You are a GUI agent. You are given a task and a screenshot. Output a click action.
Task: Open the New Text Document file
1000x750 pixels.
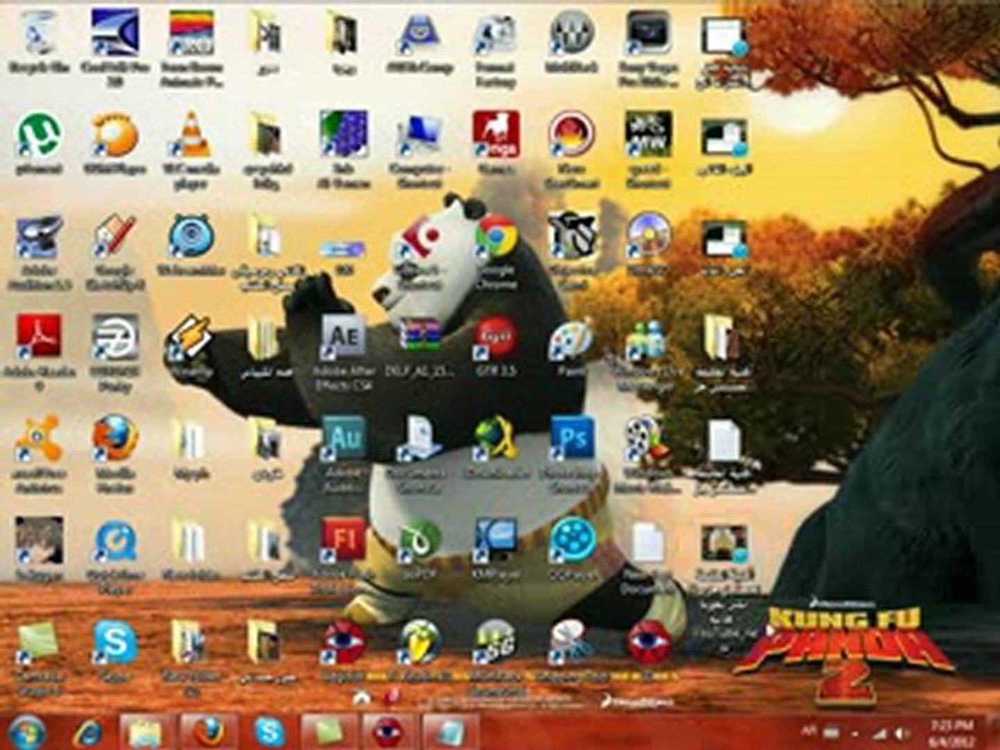click(x=647, y=558)
